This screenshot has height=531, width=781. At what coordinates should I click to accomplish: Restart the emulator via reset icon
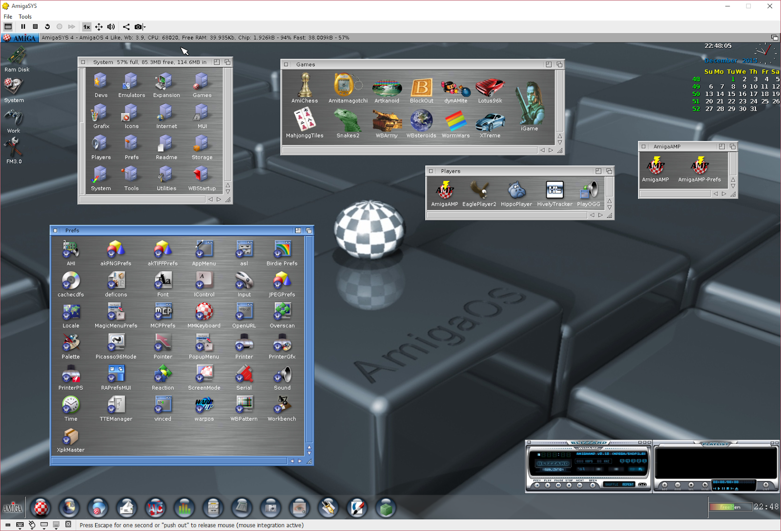(x=47, y=27)
